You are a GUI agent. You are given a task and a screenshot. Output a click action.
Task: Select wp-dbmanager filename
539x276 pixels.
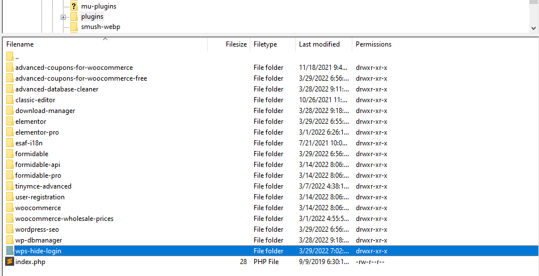(x=39, y=240)
